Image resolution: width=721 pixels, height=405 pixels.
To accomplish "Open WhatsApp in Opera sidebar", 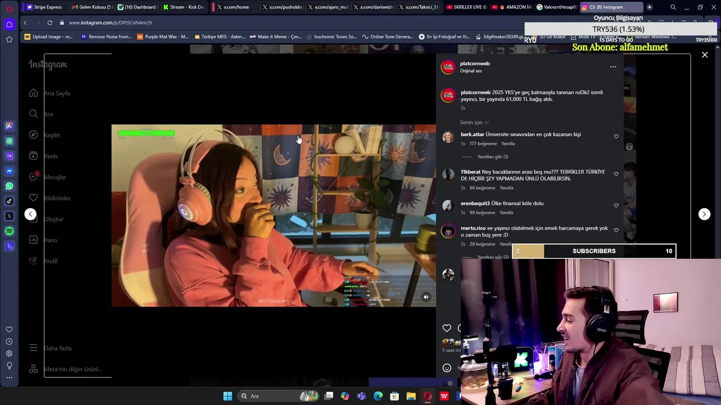I will [9, 186].
